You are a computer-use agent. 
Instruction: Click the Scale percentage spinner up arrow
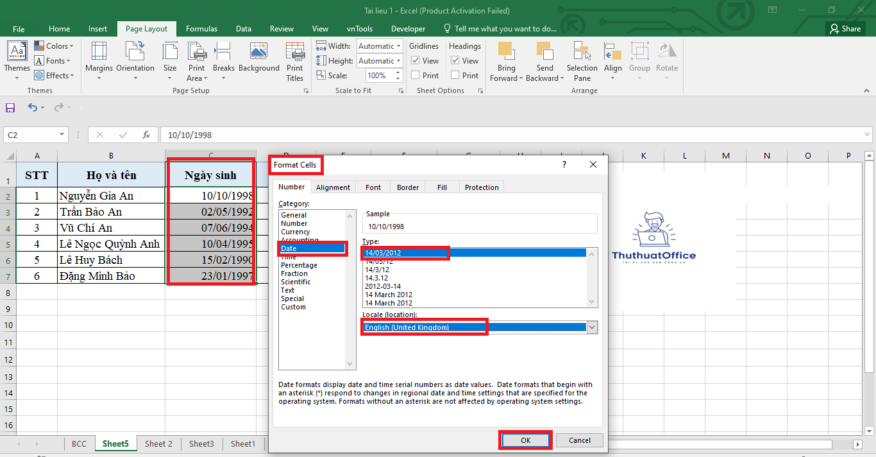tap(398, 73)
